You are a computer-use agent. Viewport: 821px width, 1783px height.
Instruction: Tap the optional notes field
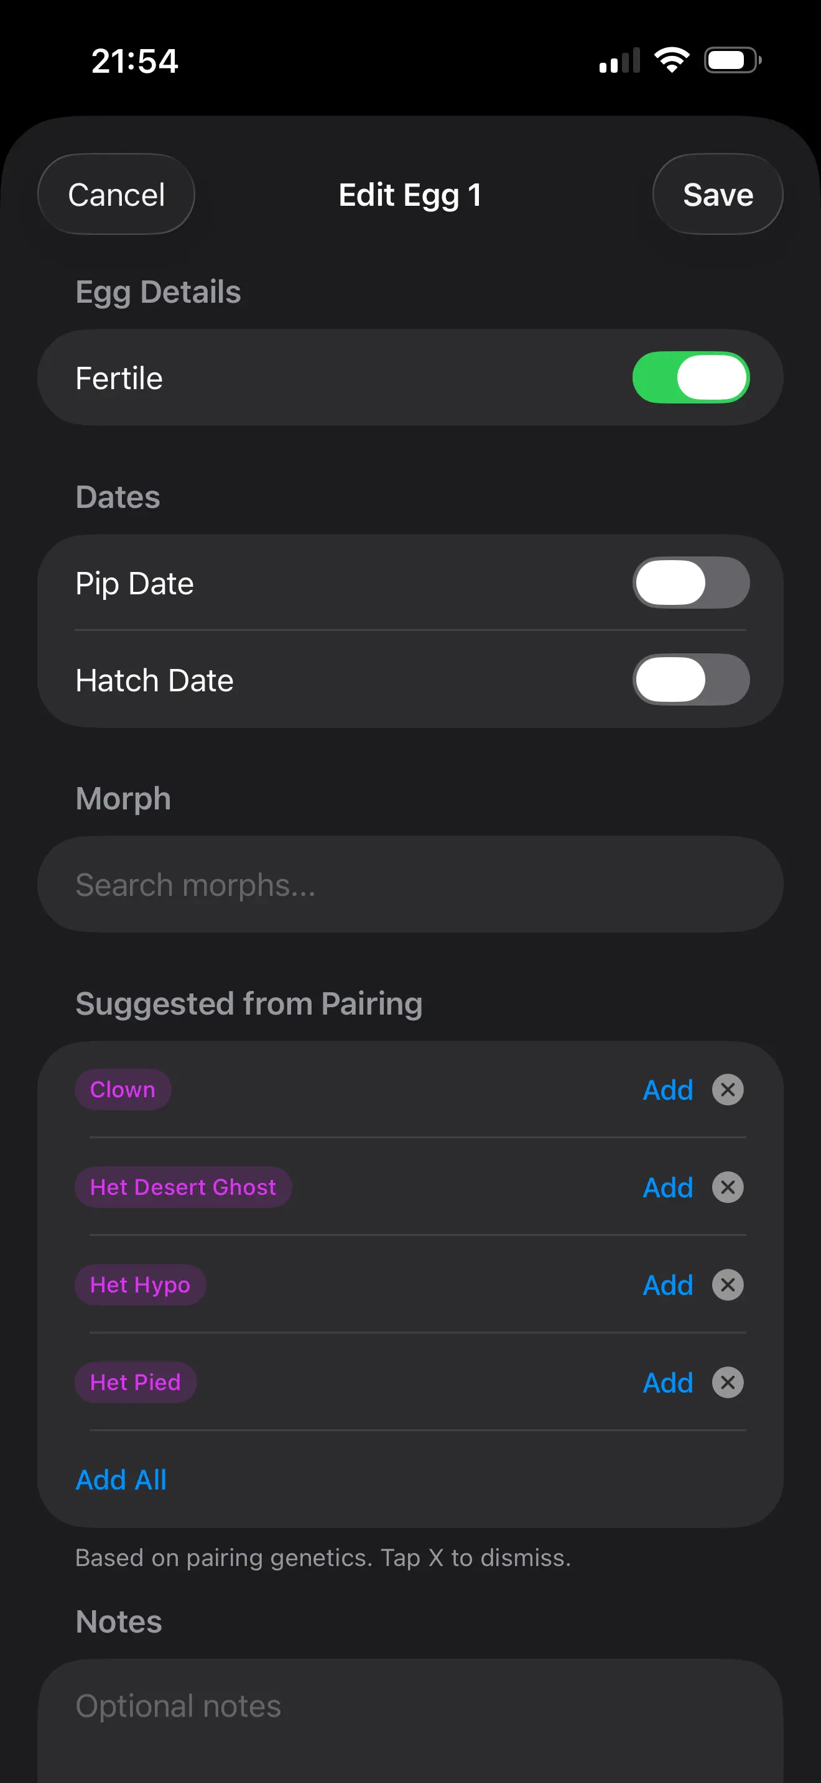click(410, 1705)
